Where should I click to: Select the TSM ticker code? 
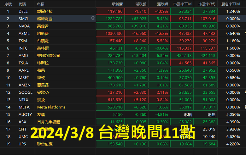click(23, 41)
